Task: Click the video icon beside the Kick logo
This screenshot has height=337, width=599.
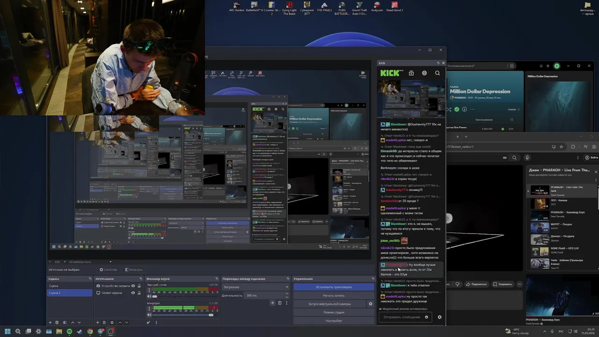Action: (x=411, y=73)
